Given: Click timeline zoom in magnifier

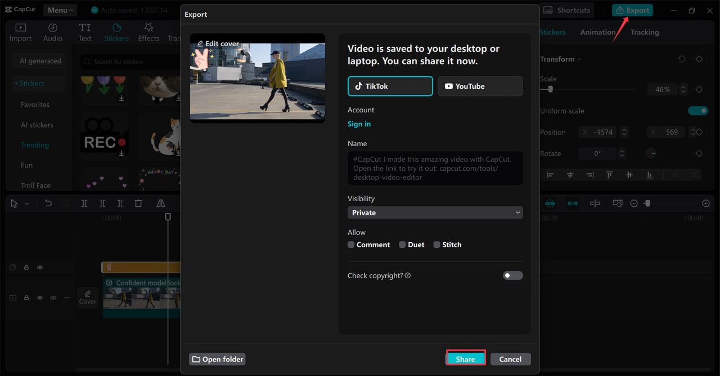Looking at the screenshot, I should pos(706,203).
